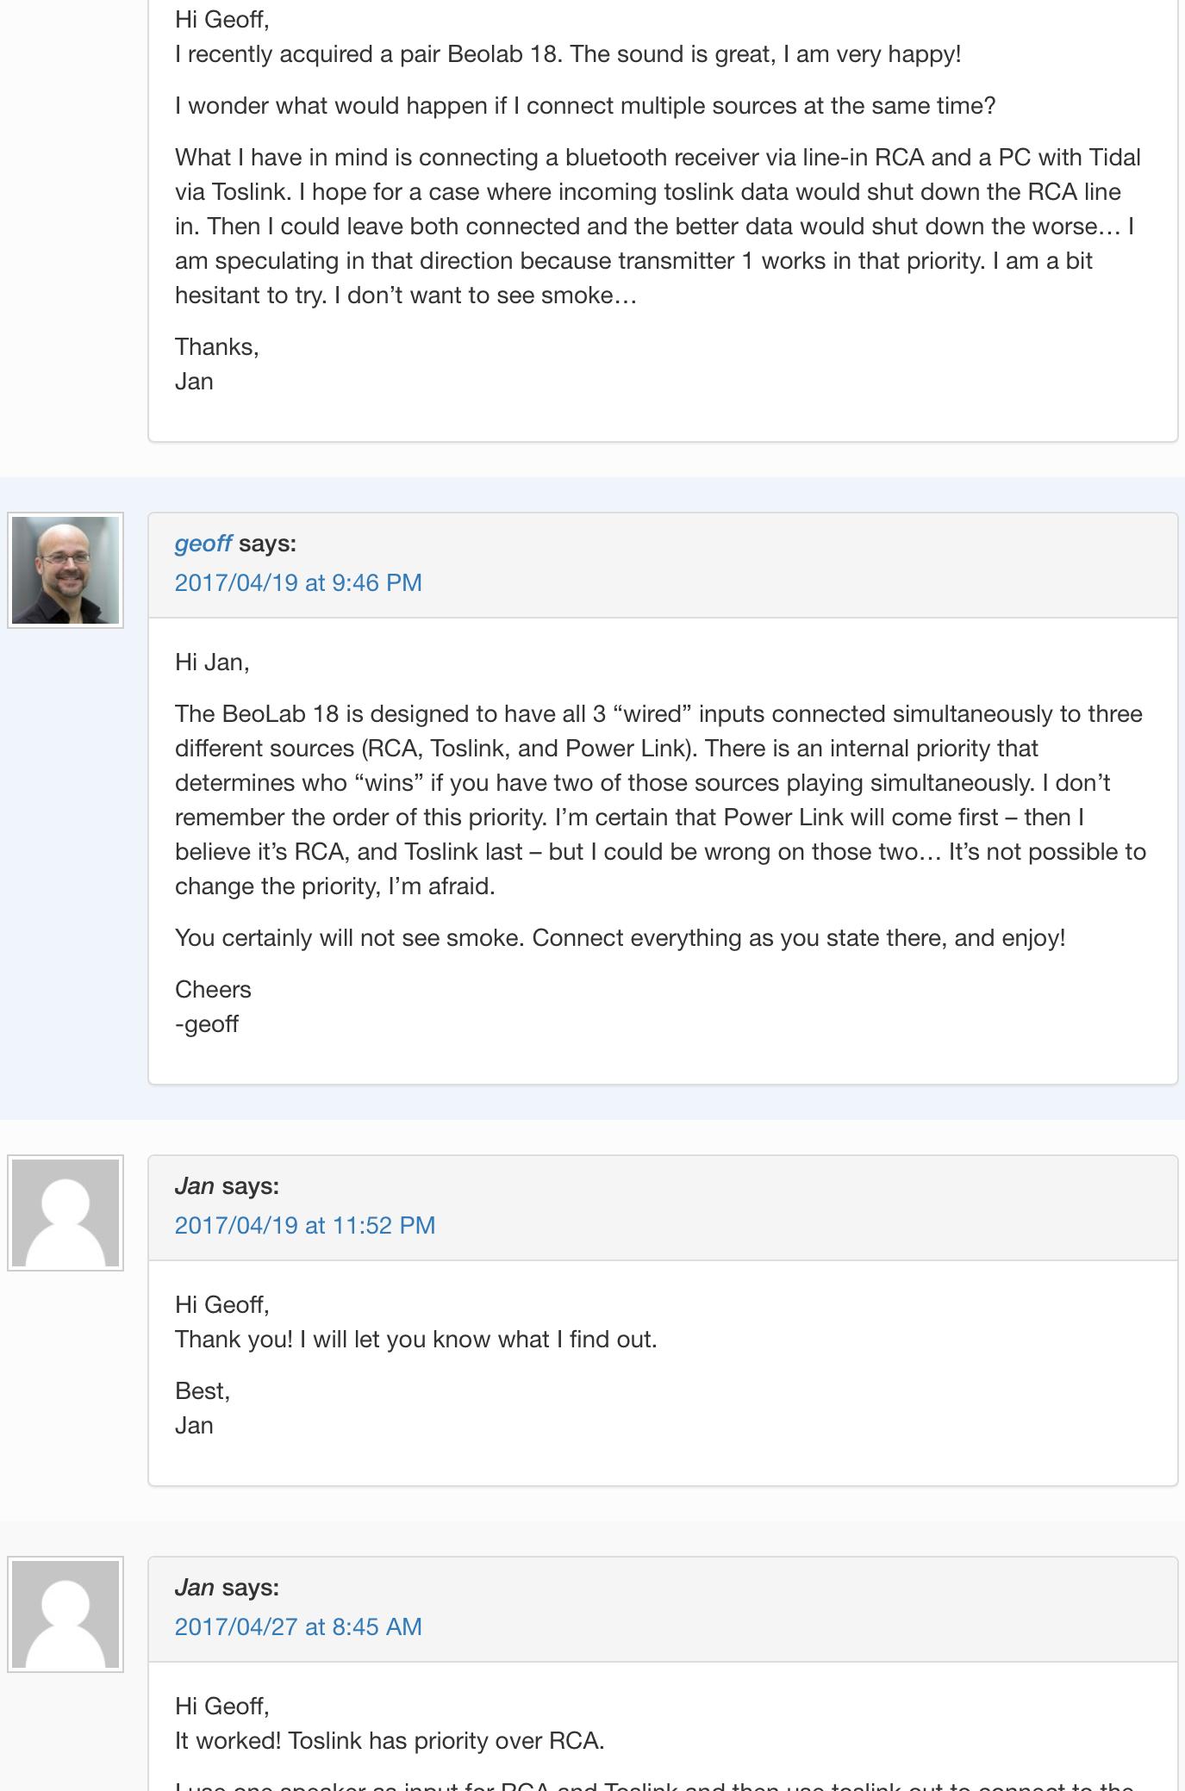Click the paragraph starting 'What I have in mind'

[x=659, y=227]
